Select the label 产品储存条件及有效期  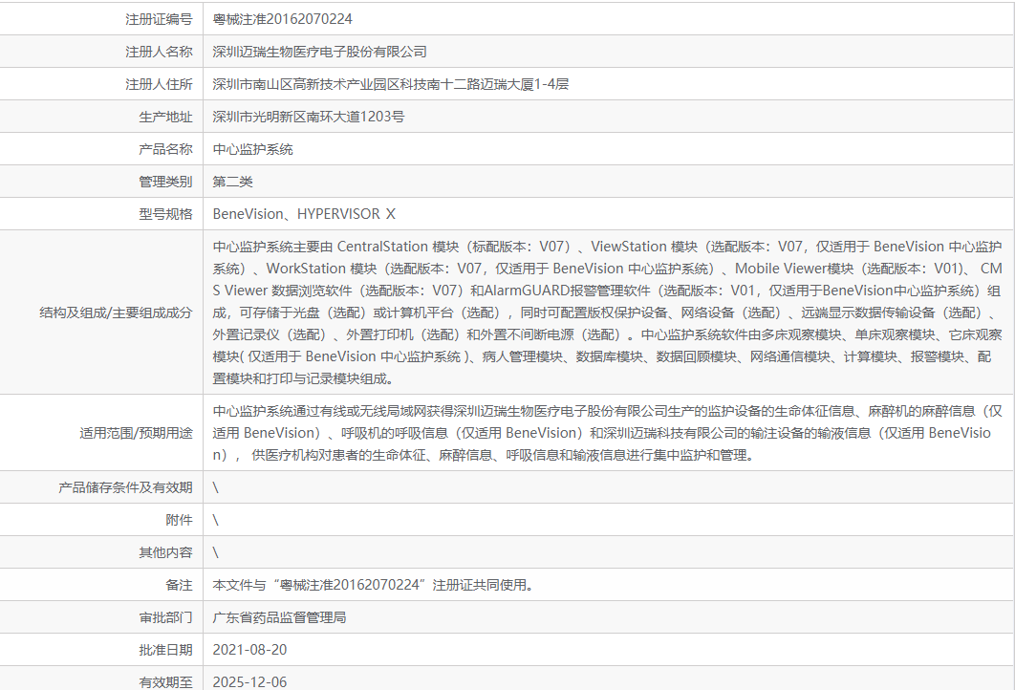point(125,487)
